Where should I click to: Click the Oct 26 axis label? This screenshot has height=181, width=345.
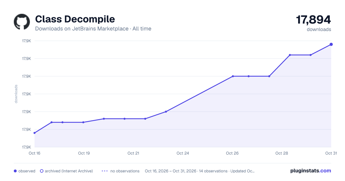pos(232,153)
